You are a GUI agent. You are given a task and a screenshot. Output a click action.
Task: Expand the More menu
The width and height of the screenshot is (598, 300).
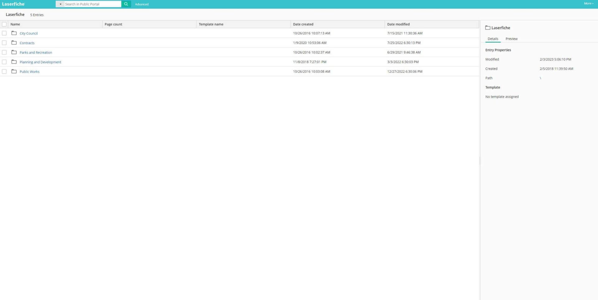click(x=589, y=3)
